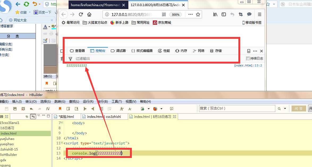The image size is (312, 167).
Task: Expand search options dropdown arrow in HBuilder
Action: pos(285,109)
